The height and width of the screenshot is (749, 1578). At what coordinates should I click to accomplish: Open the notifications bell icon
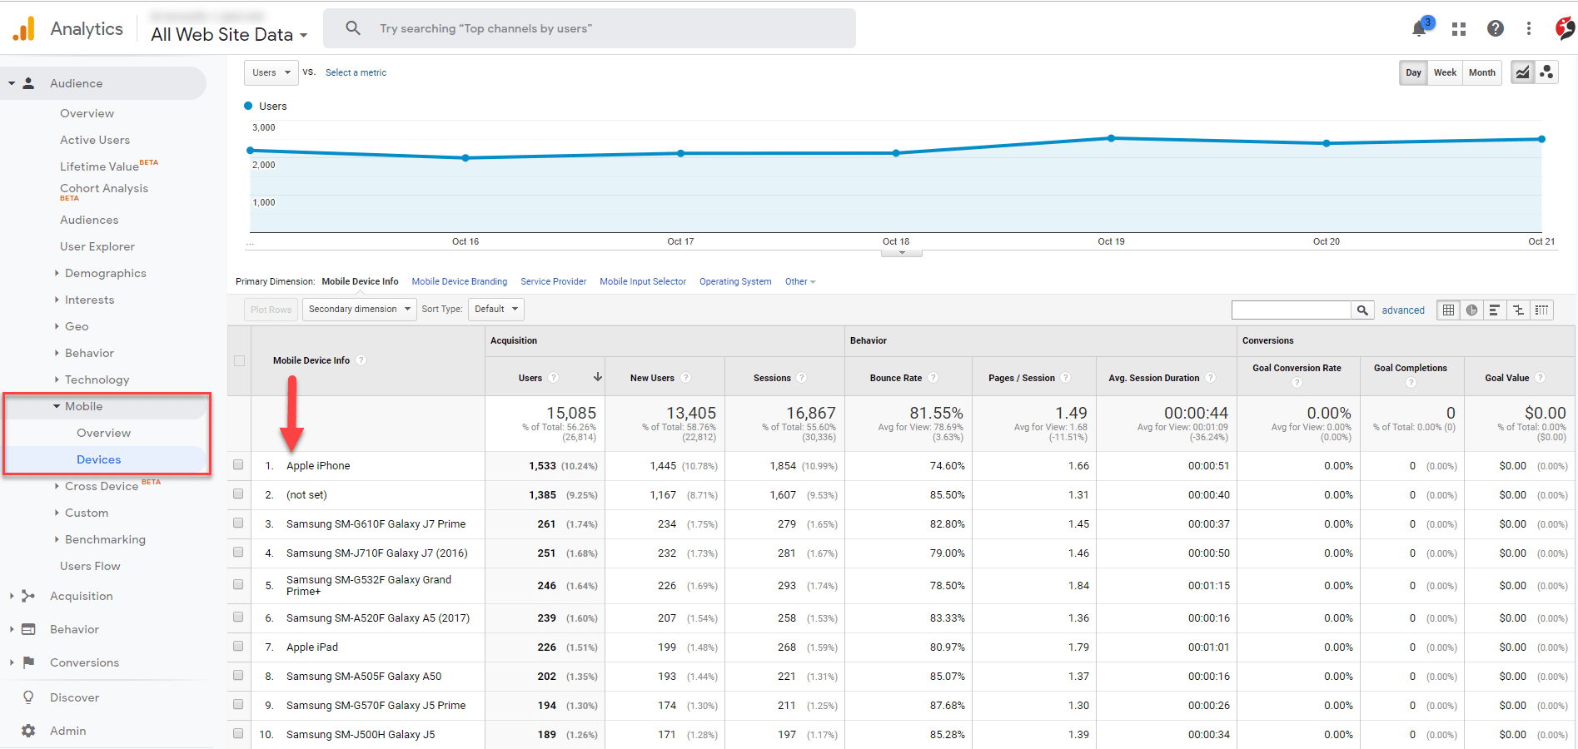pyautogui.click(x=1418, y=28)
